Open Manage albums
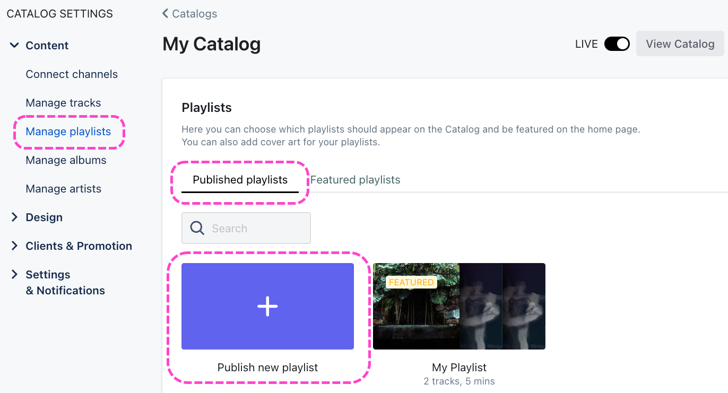The image size is (728, 393). click(x=66, y=160)
